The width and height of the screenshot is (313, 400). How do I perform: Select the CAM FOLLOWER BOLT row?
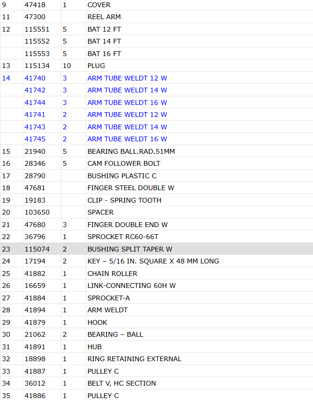(x=156, y=163)
